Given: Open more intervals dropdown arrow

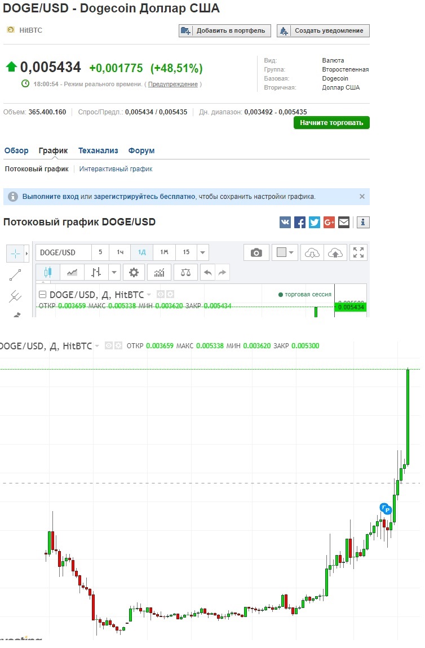Looking at the screenshot, I should (202, 252).
